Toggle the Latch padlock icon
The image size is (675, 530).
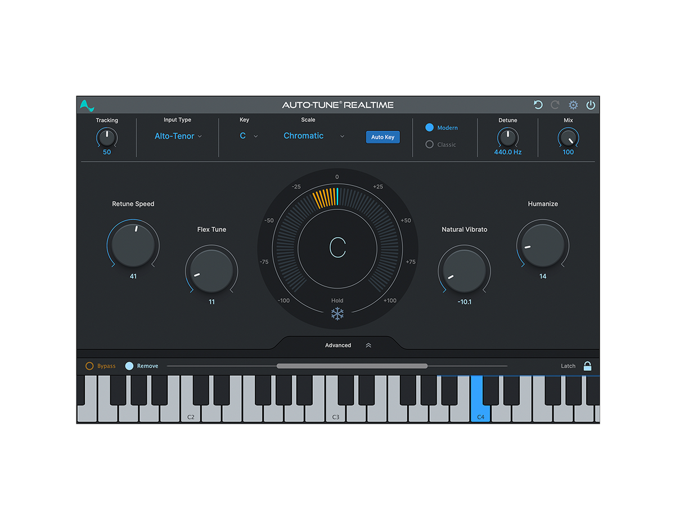point(587,366)
